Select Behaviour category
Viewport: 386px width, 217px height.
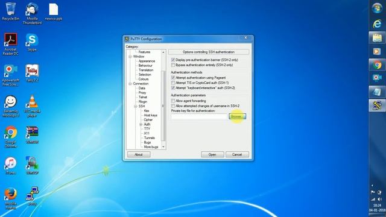coord(145,66)
